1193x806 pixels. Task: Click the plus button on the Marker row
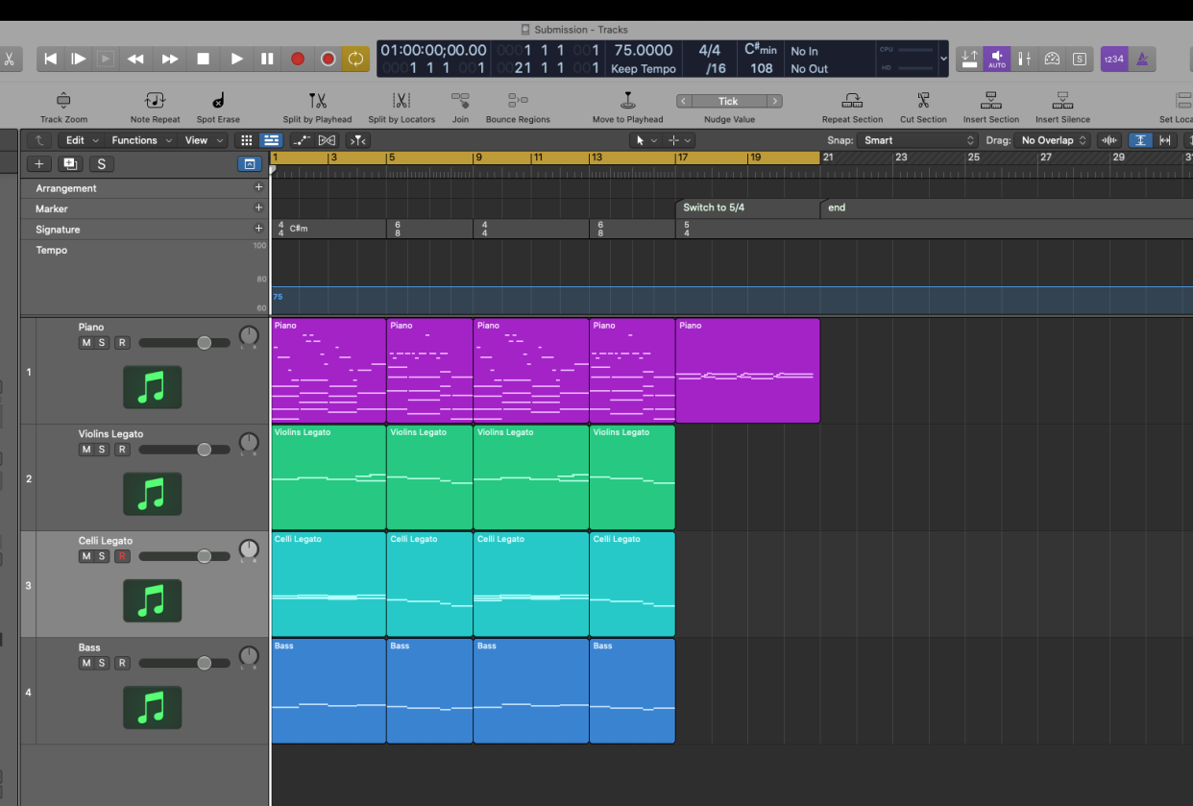(x=258, y=208)
